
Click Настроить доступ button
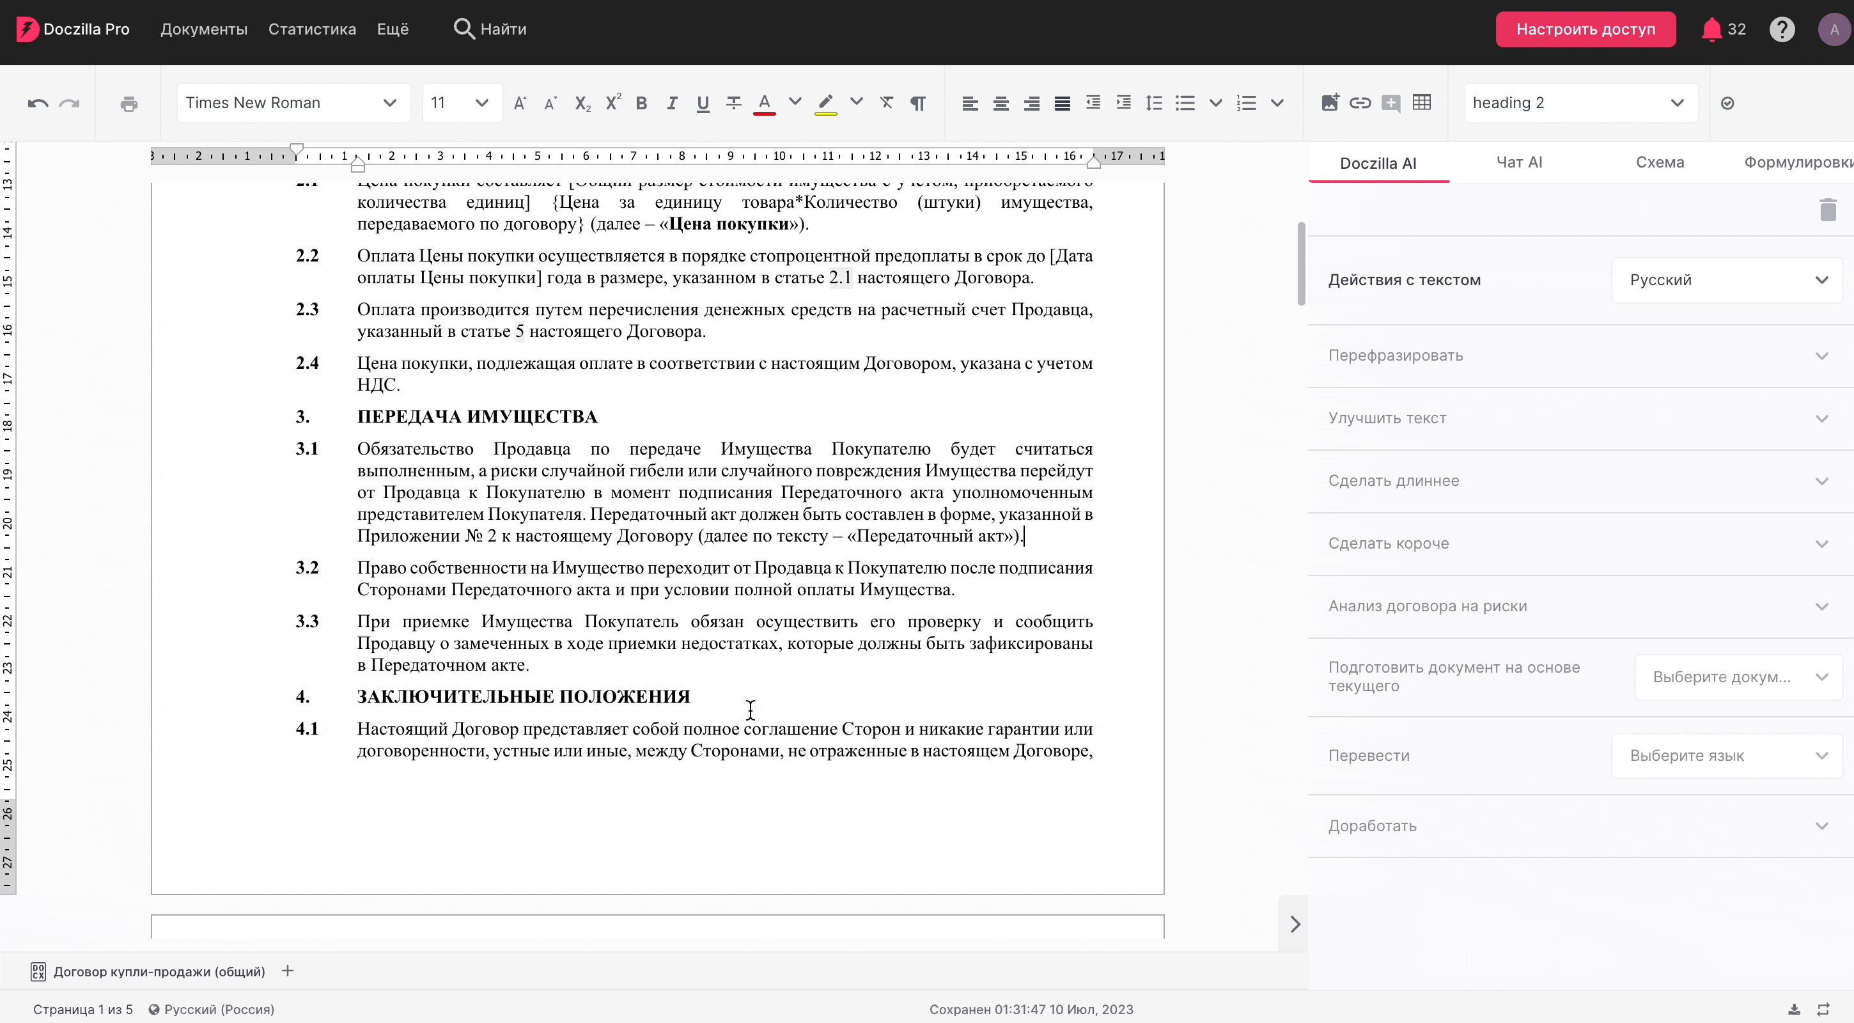1585,29
